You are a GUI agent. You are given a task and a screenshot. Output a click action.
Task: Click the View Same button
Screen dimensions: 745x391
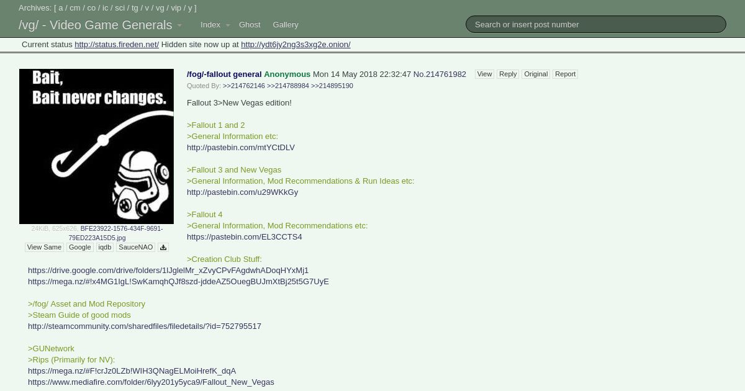[x=43, y=247]
